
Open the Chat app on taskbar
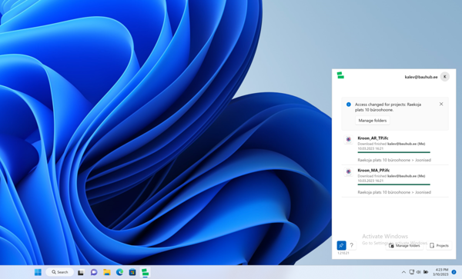94,272
